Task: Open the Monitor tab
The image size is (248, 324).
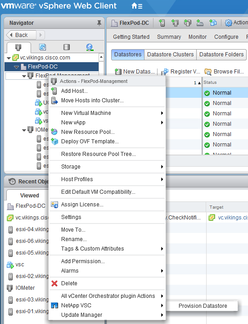Action: click(198, 37)
